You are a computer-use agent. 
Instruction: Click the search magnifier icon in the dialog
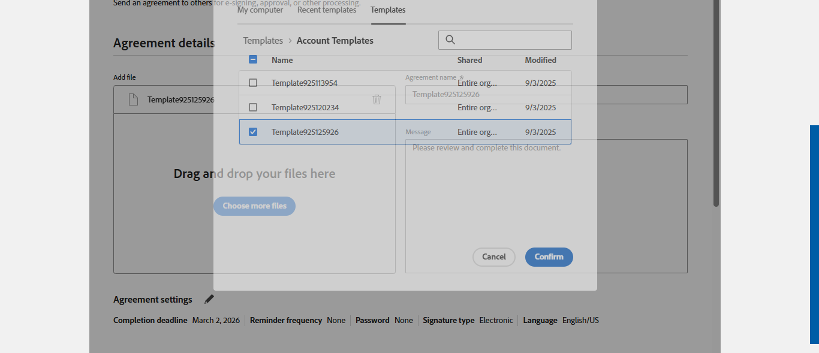click(450, 40)
